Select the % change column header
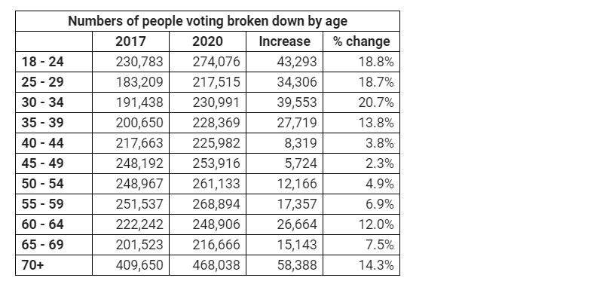The image size is (612, 290). click(x=362, y=41)
